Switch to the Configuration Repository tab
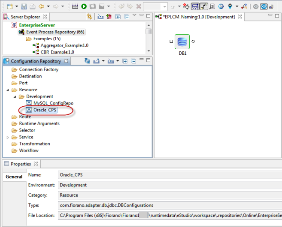282x227 pixels. pyautogui.click(x=36, y=61)
